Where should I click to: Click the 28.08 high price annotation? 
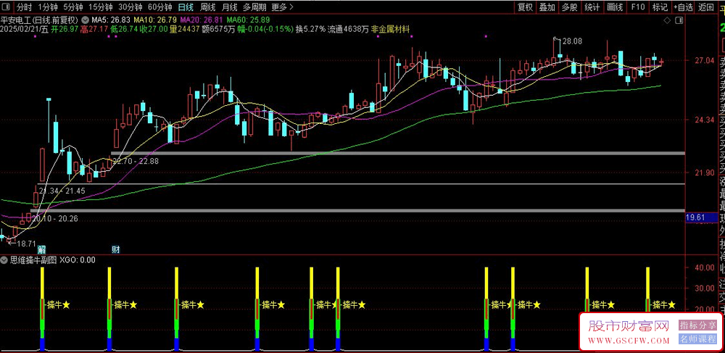tap(573, 41)
